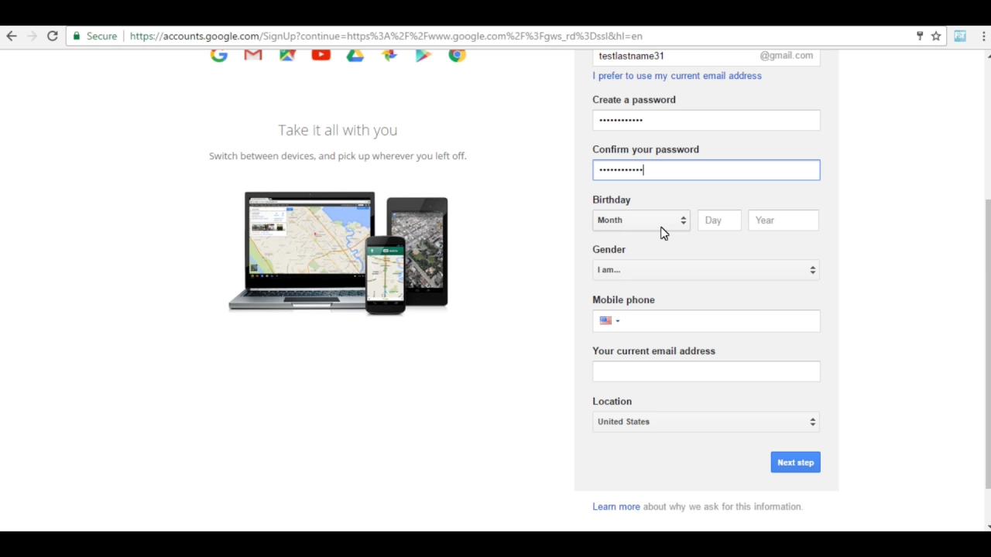Viewport: 991px width, 557px height.
Task: Click the Google Photos pinwheel icon
Action: point(389,55)
